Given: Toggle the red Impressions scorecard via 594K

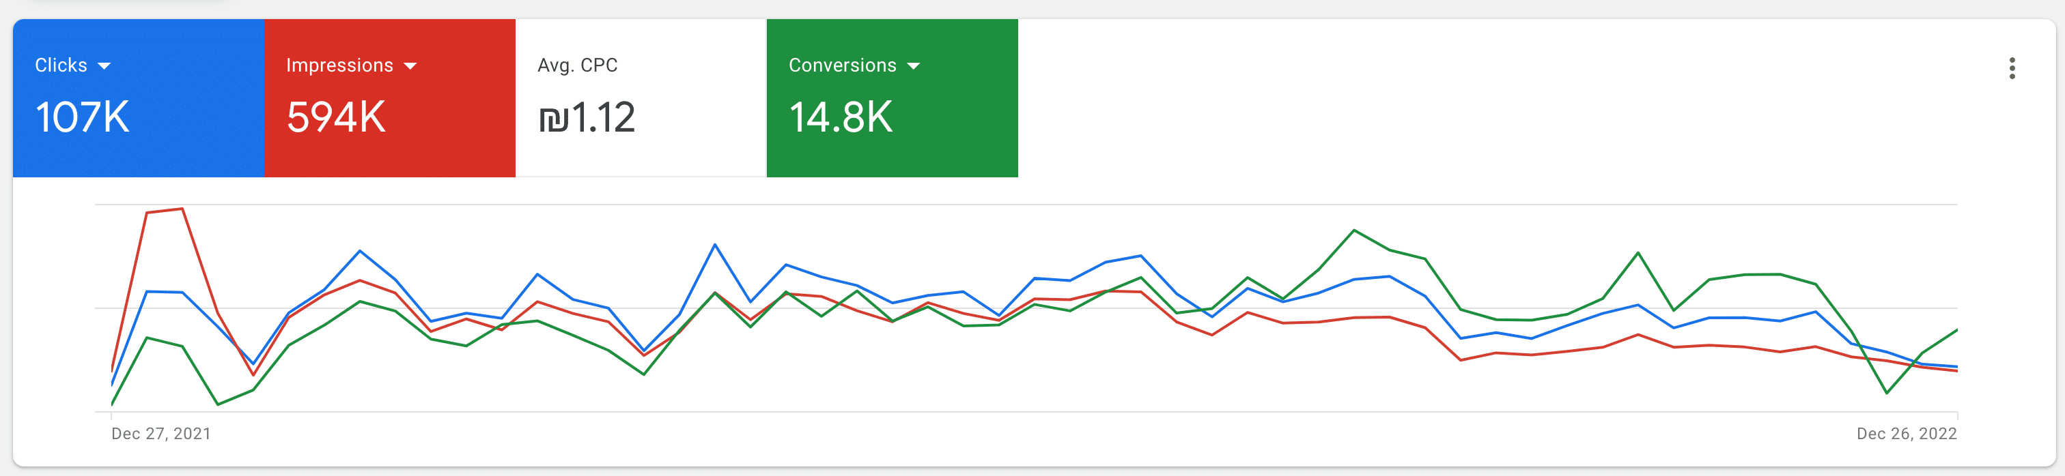Looking at the screenshot, I should coord(336,117).
